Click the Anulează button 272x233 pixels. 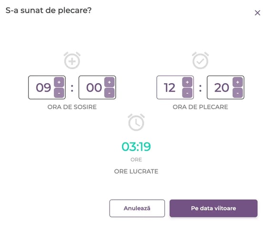[137, 208]
